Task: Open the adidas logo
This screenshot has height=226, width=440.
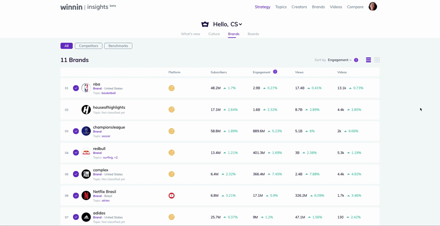Action: [x=86, y=217]
